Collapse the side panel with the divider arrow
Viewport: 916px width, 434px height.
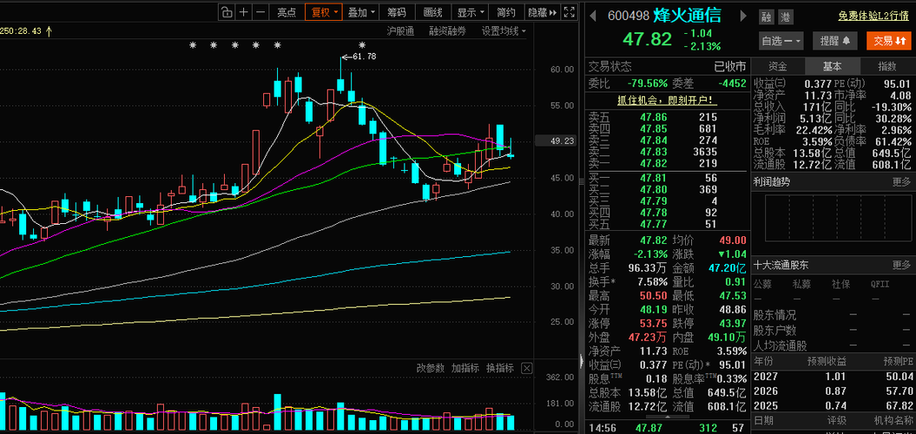[x=581, y=362]
